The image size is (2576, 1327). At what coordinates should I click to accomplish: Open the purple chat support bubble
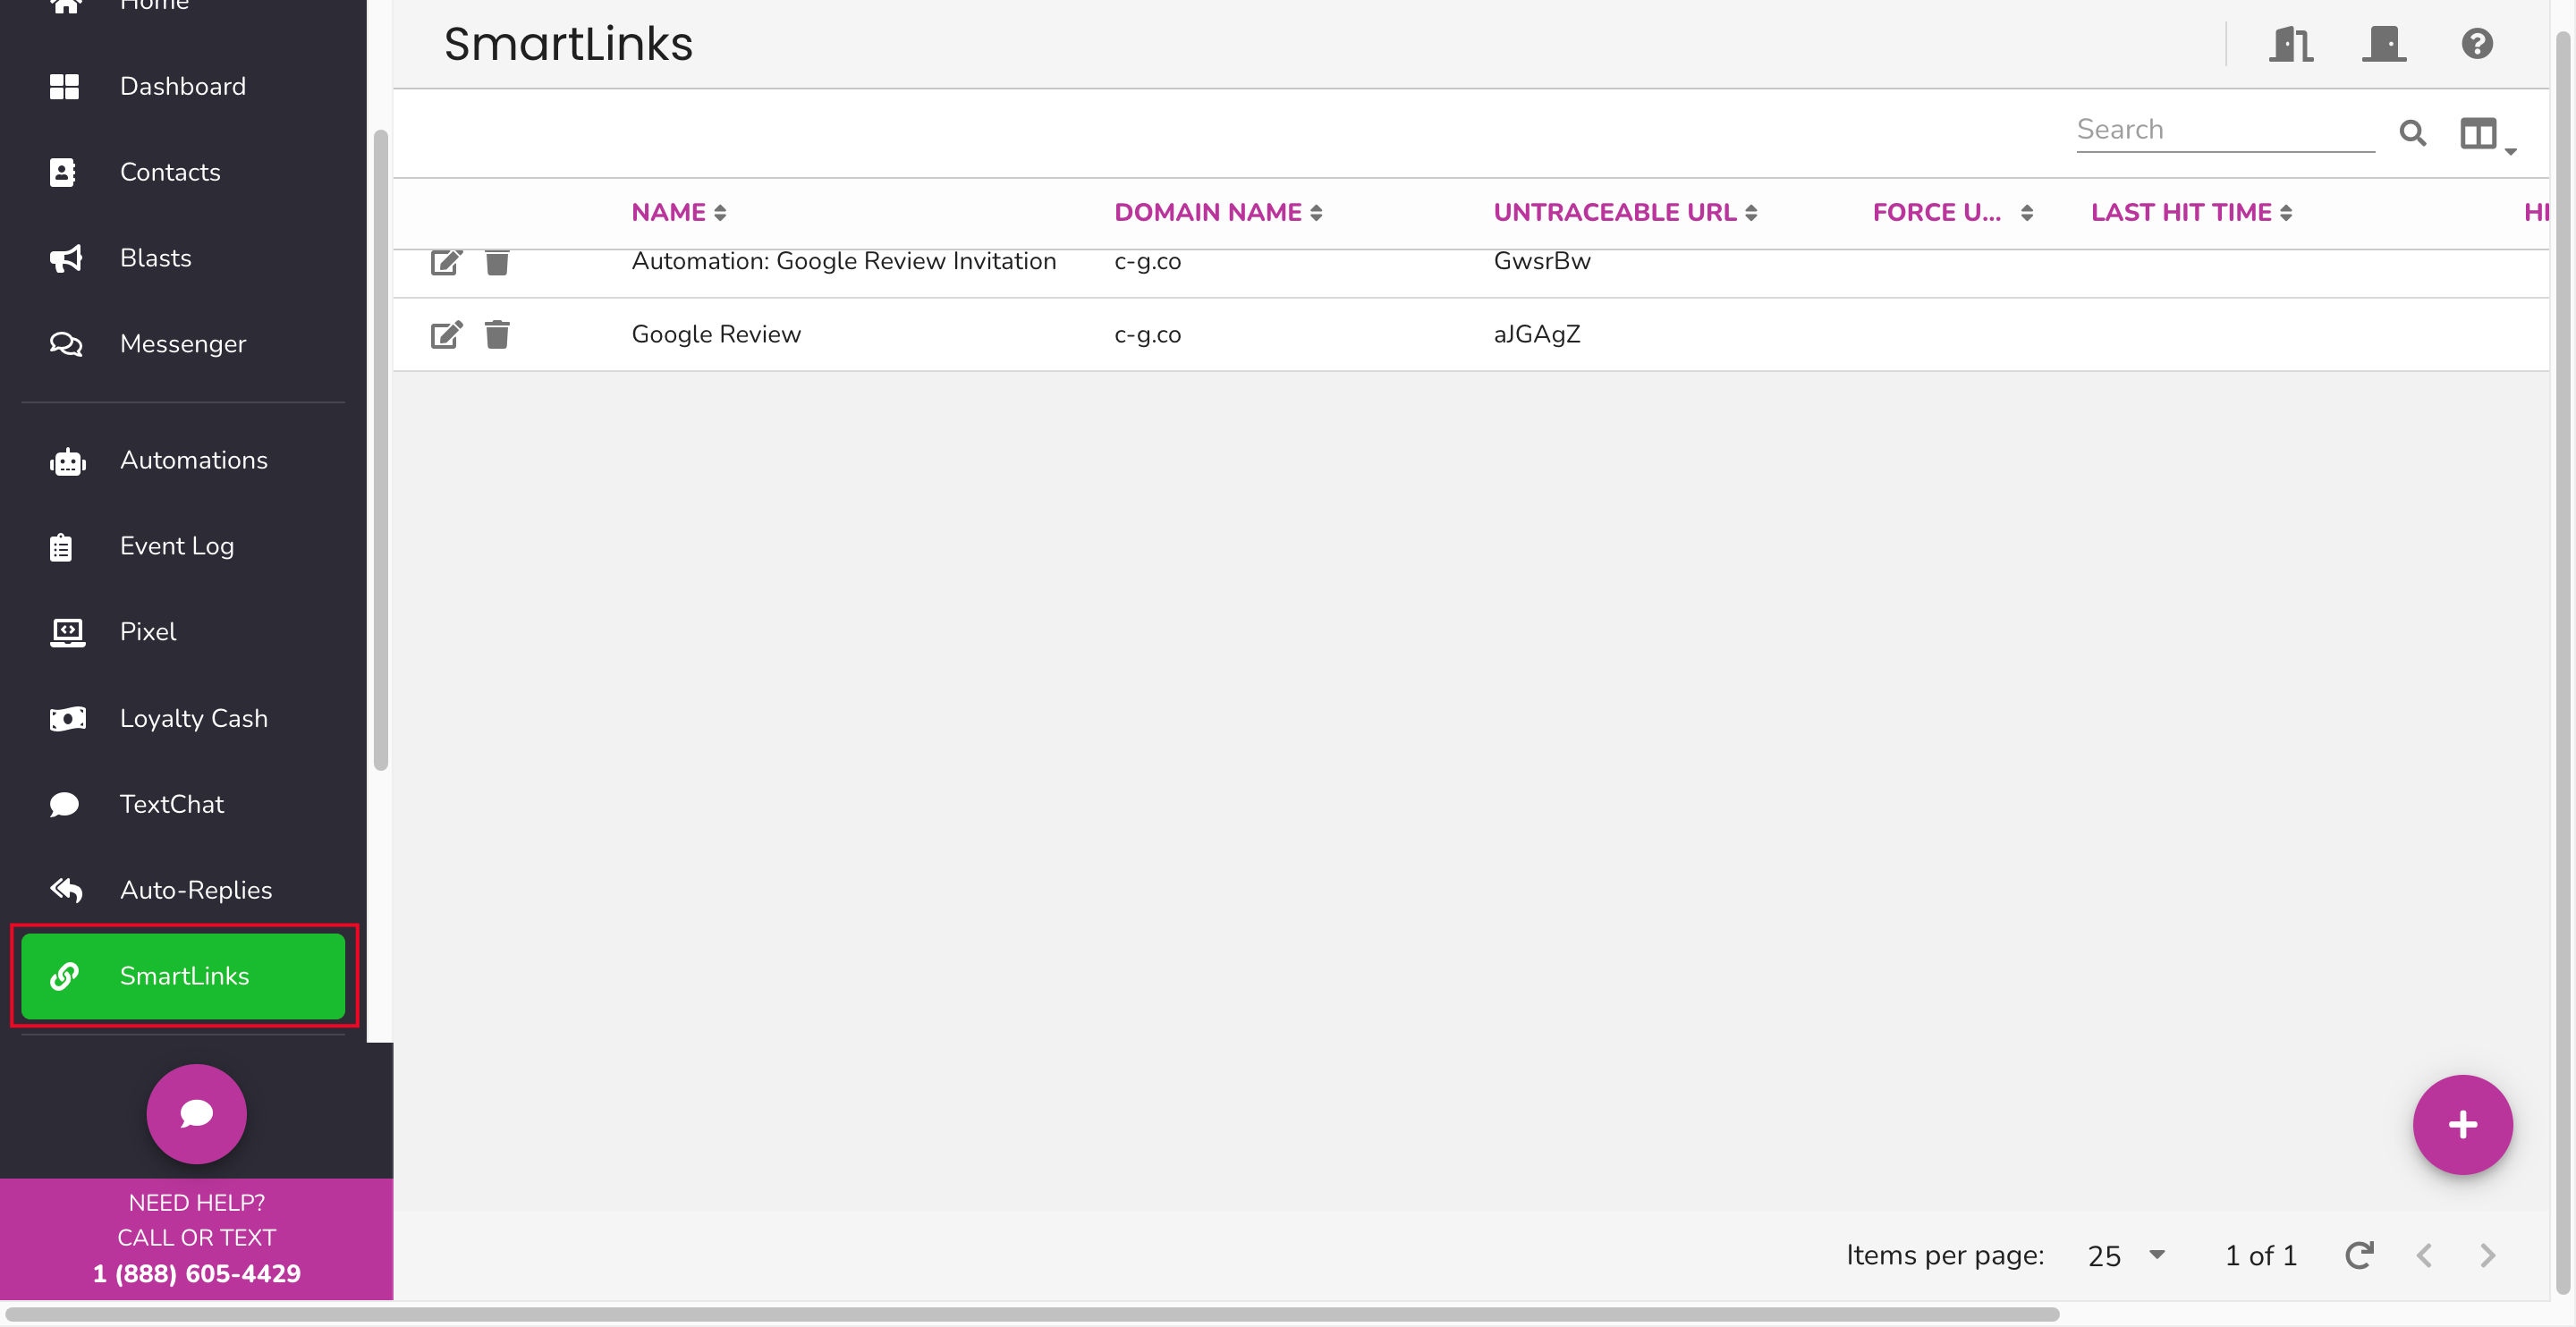tap(196, 1113)
